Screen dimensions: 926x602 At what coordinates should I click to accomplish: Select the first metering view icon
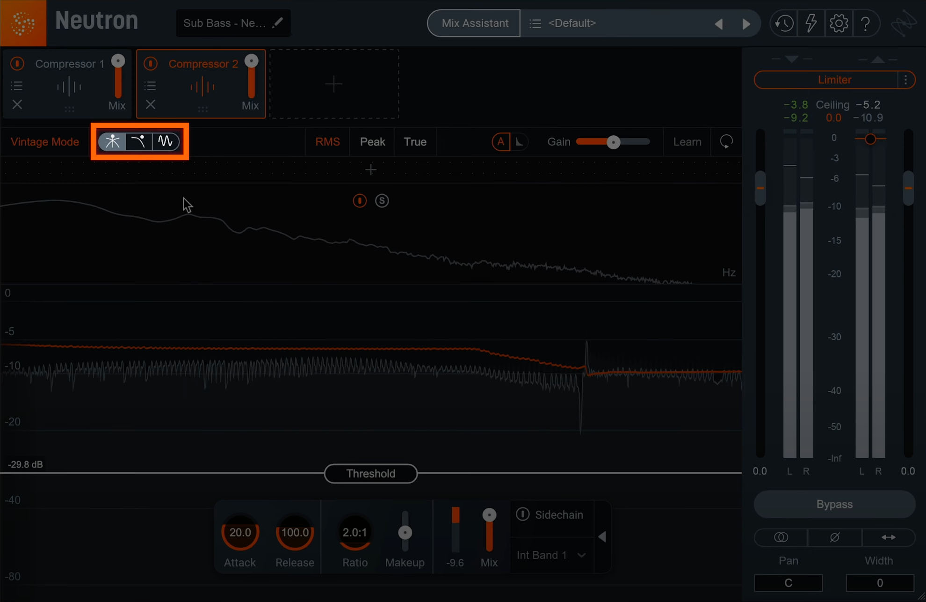(112, 141)
